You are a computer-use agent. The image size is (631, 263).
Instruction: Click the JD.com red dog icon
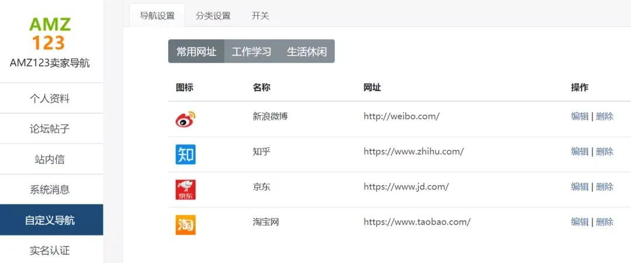(186, 190)
